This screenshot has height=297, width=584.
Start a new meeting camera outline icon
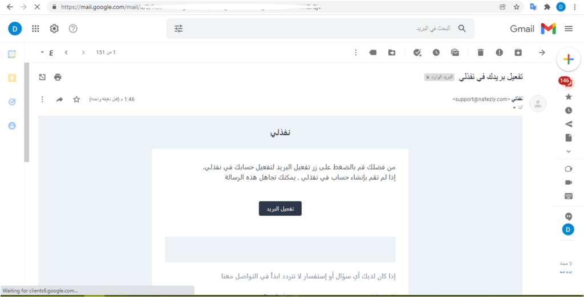(x=569, y=169)
